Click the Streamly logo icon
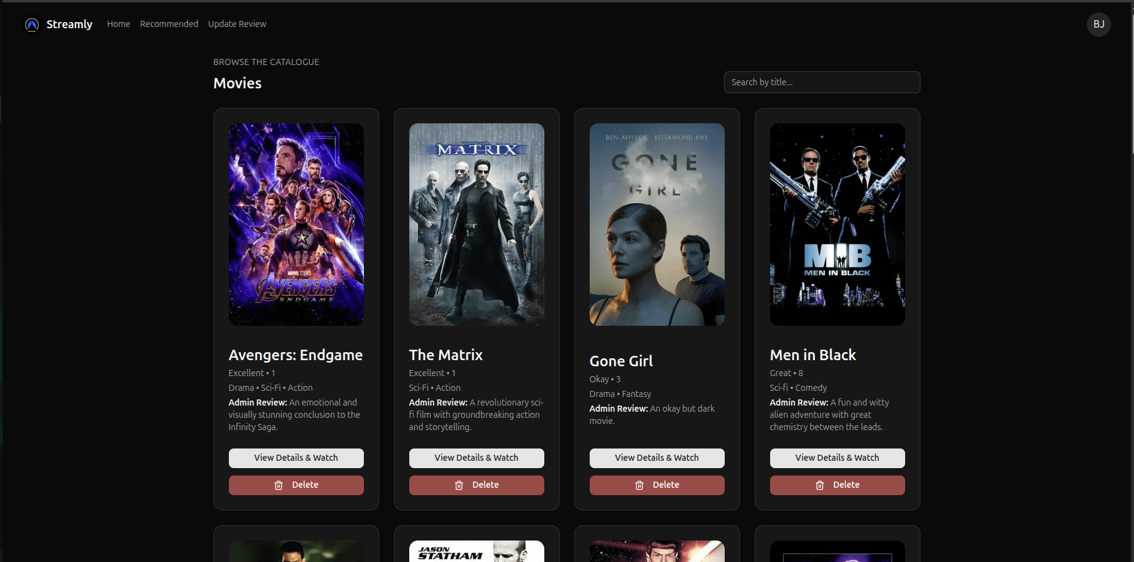Image resolution: width=1134 pixels, height=562 pixels. [x=31, y=25]
